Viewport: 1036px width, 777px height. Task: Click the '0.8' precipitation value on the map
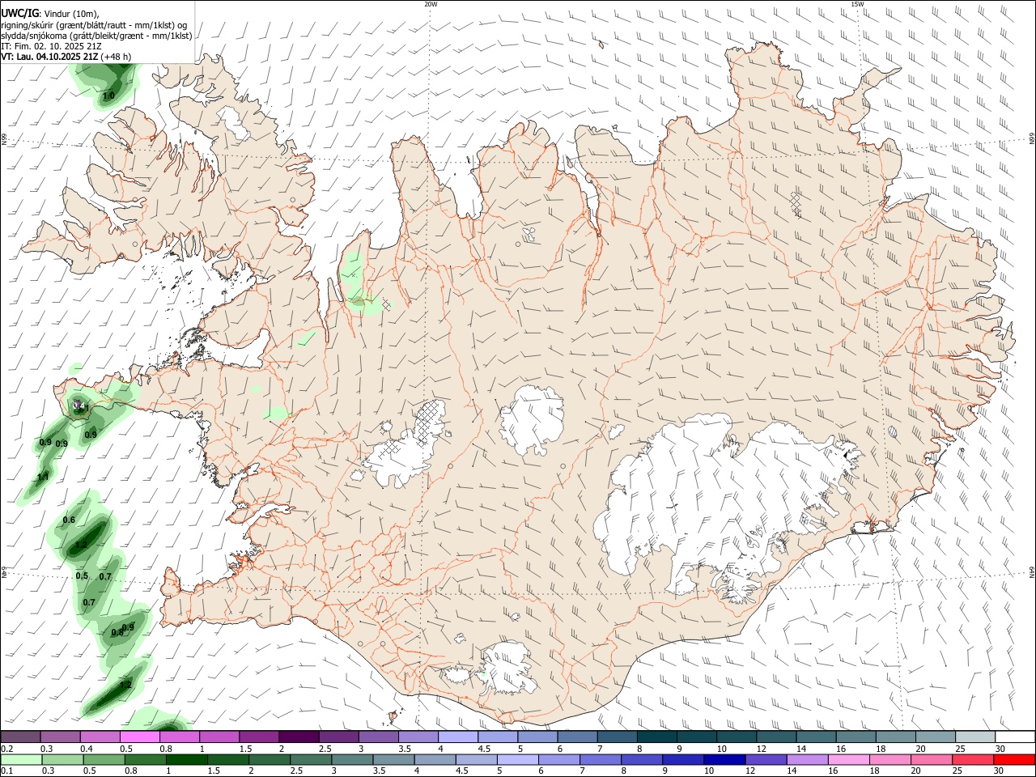(117, 632)
